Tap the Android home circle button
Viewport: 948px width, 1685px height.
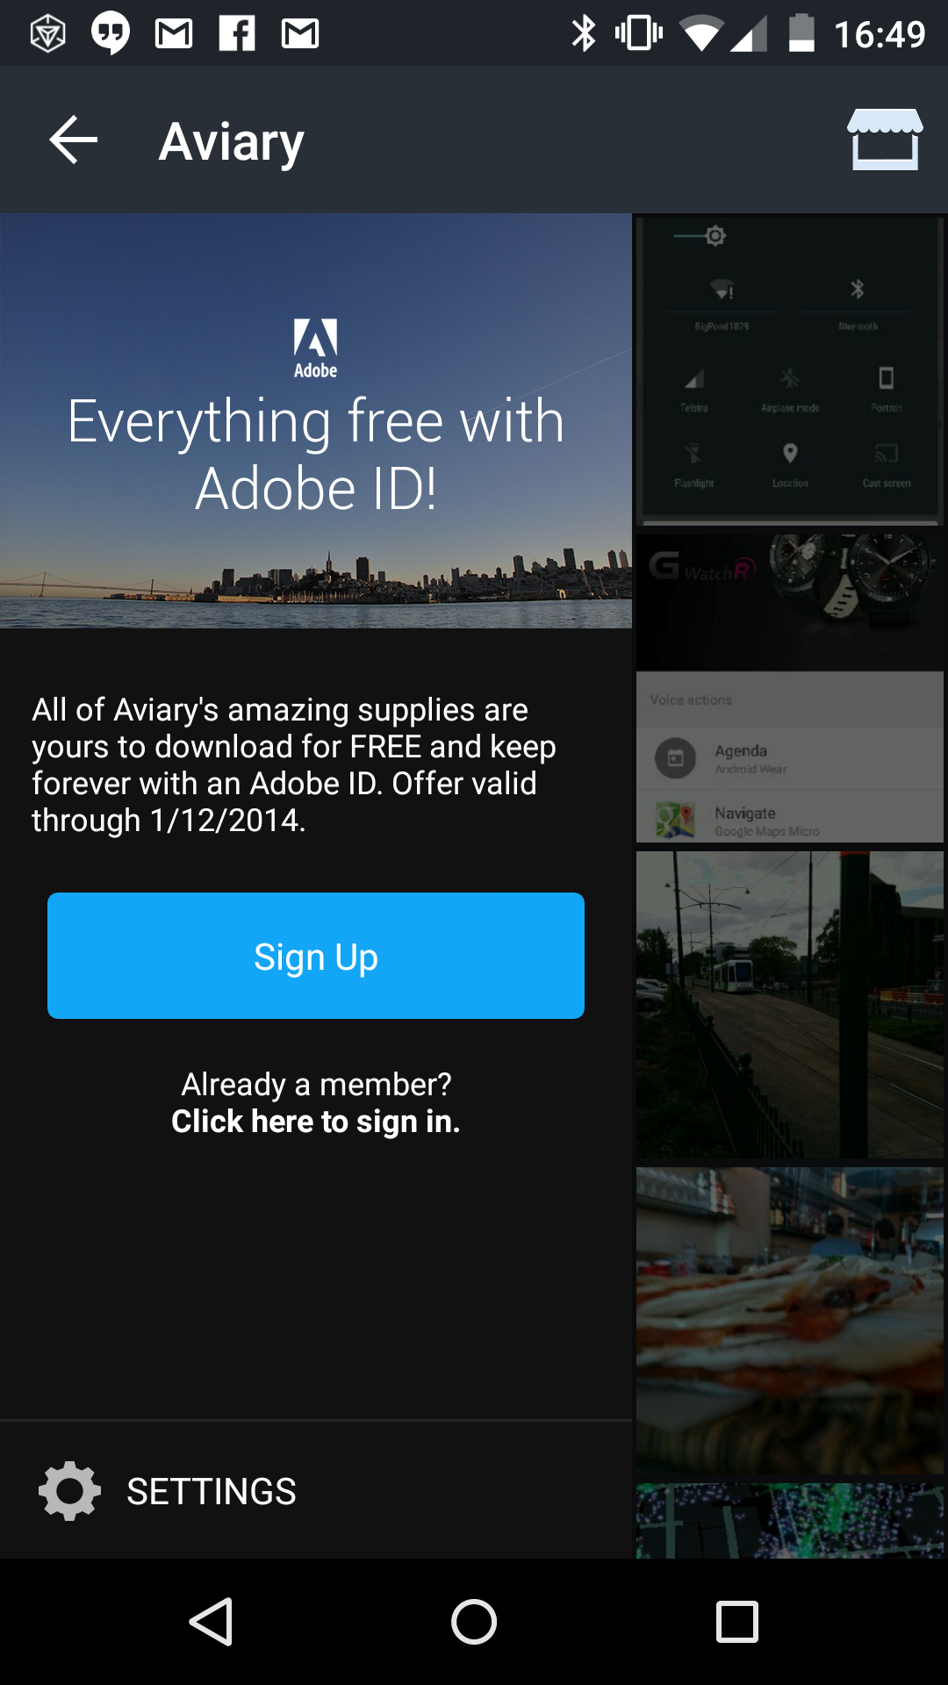pyautogui.click(x=474, y=1621)
